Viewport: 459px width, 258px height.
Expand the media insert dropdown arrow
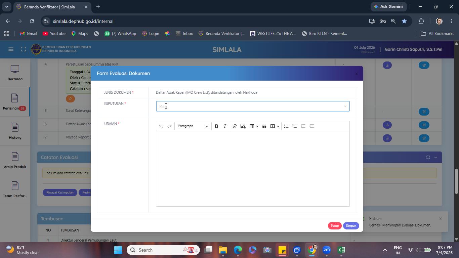[278, 126]
